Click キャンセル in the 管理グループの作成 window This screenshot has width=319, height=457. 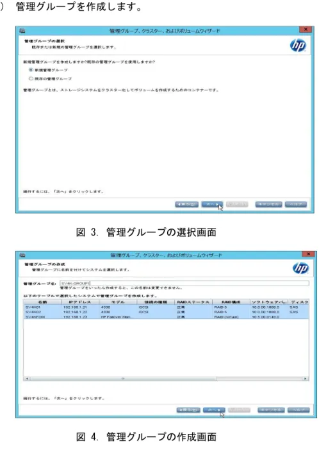click(x=271, y=410)
